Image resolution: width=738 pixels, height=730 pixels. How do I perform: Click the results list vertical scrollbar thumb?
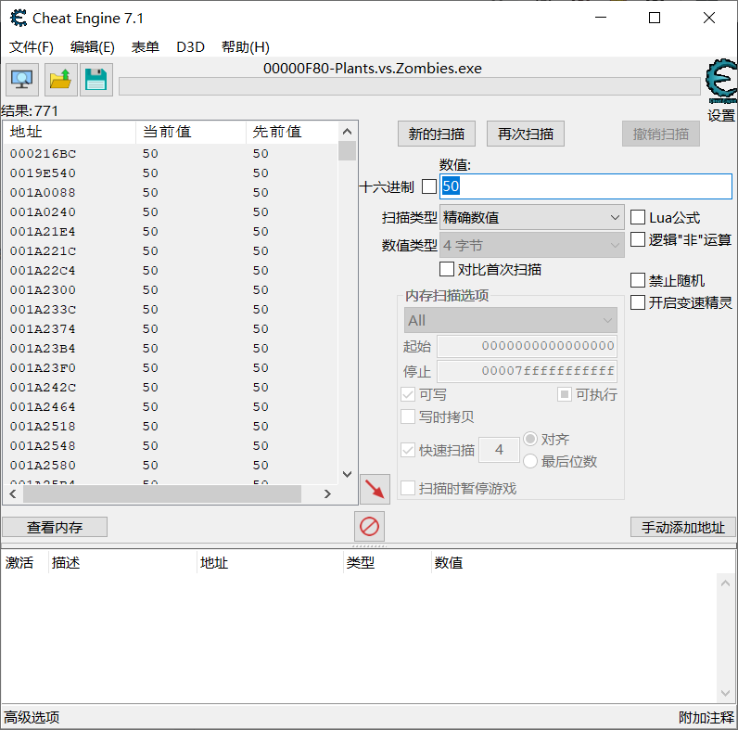(x=347, y=150)
